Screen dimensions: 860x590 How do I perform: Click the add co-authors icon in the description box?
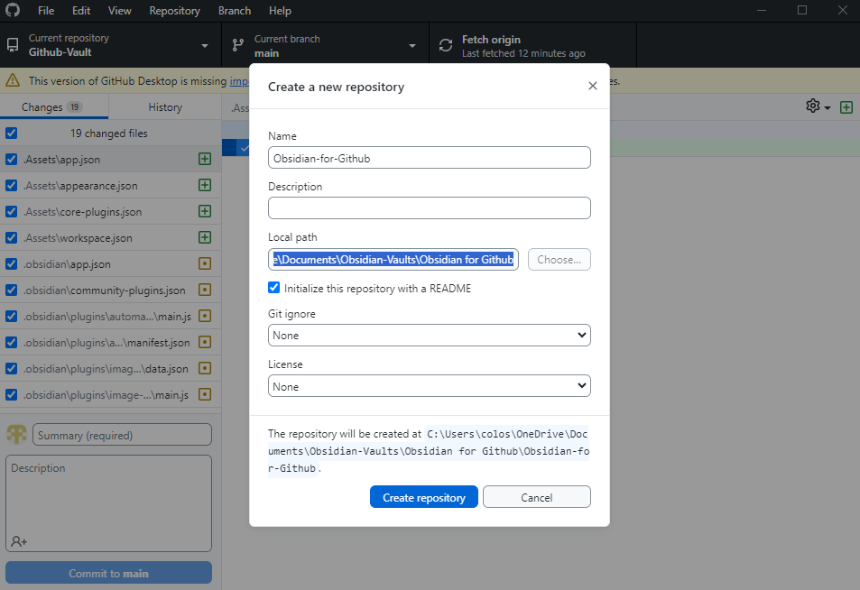[20, 539]
